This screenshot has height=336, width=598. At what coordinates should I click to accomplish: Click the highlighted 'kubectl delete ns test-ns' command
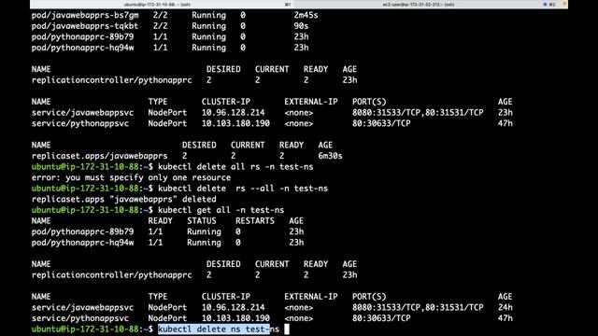(x=219, y=329)
